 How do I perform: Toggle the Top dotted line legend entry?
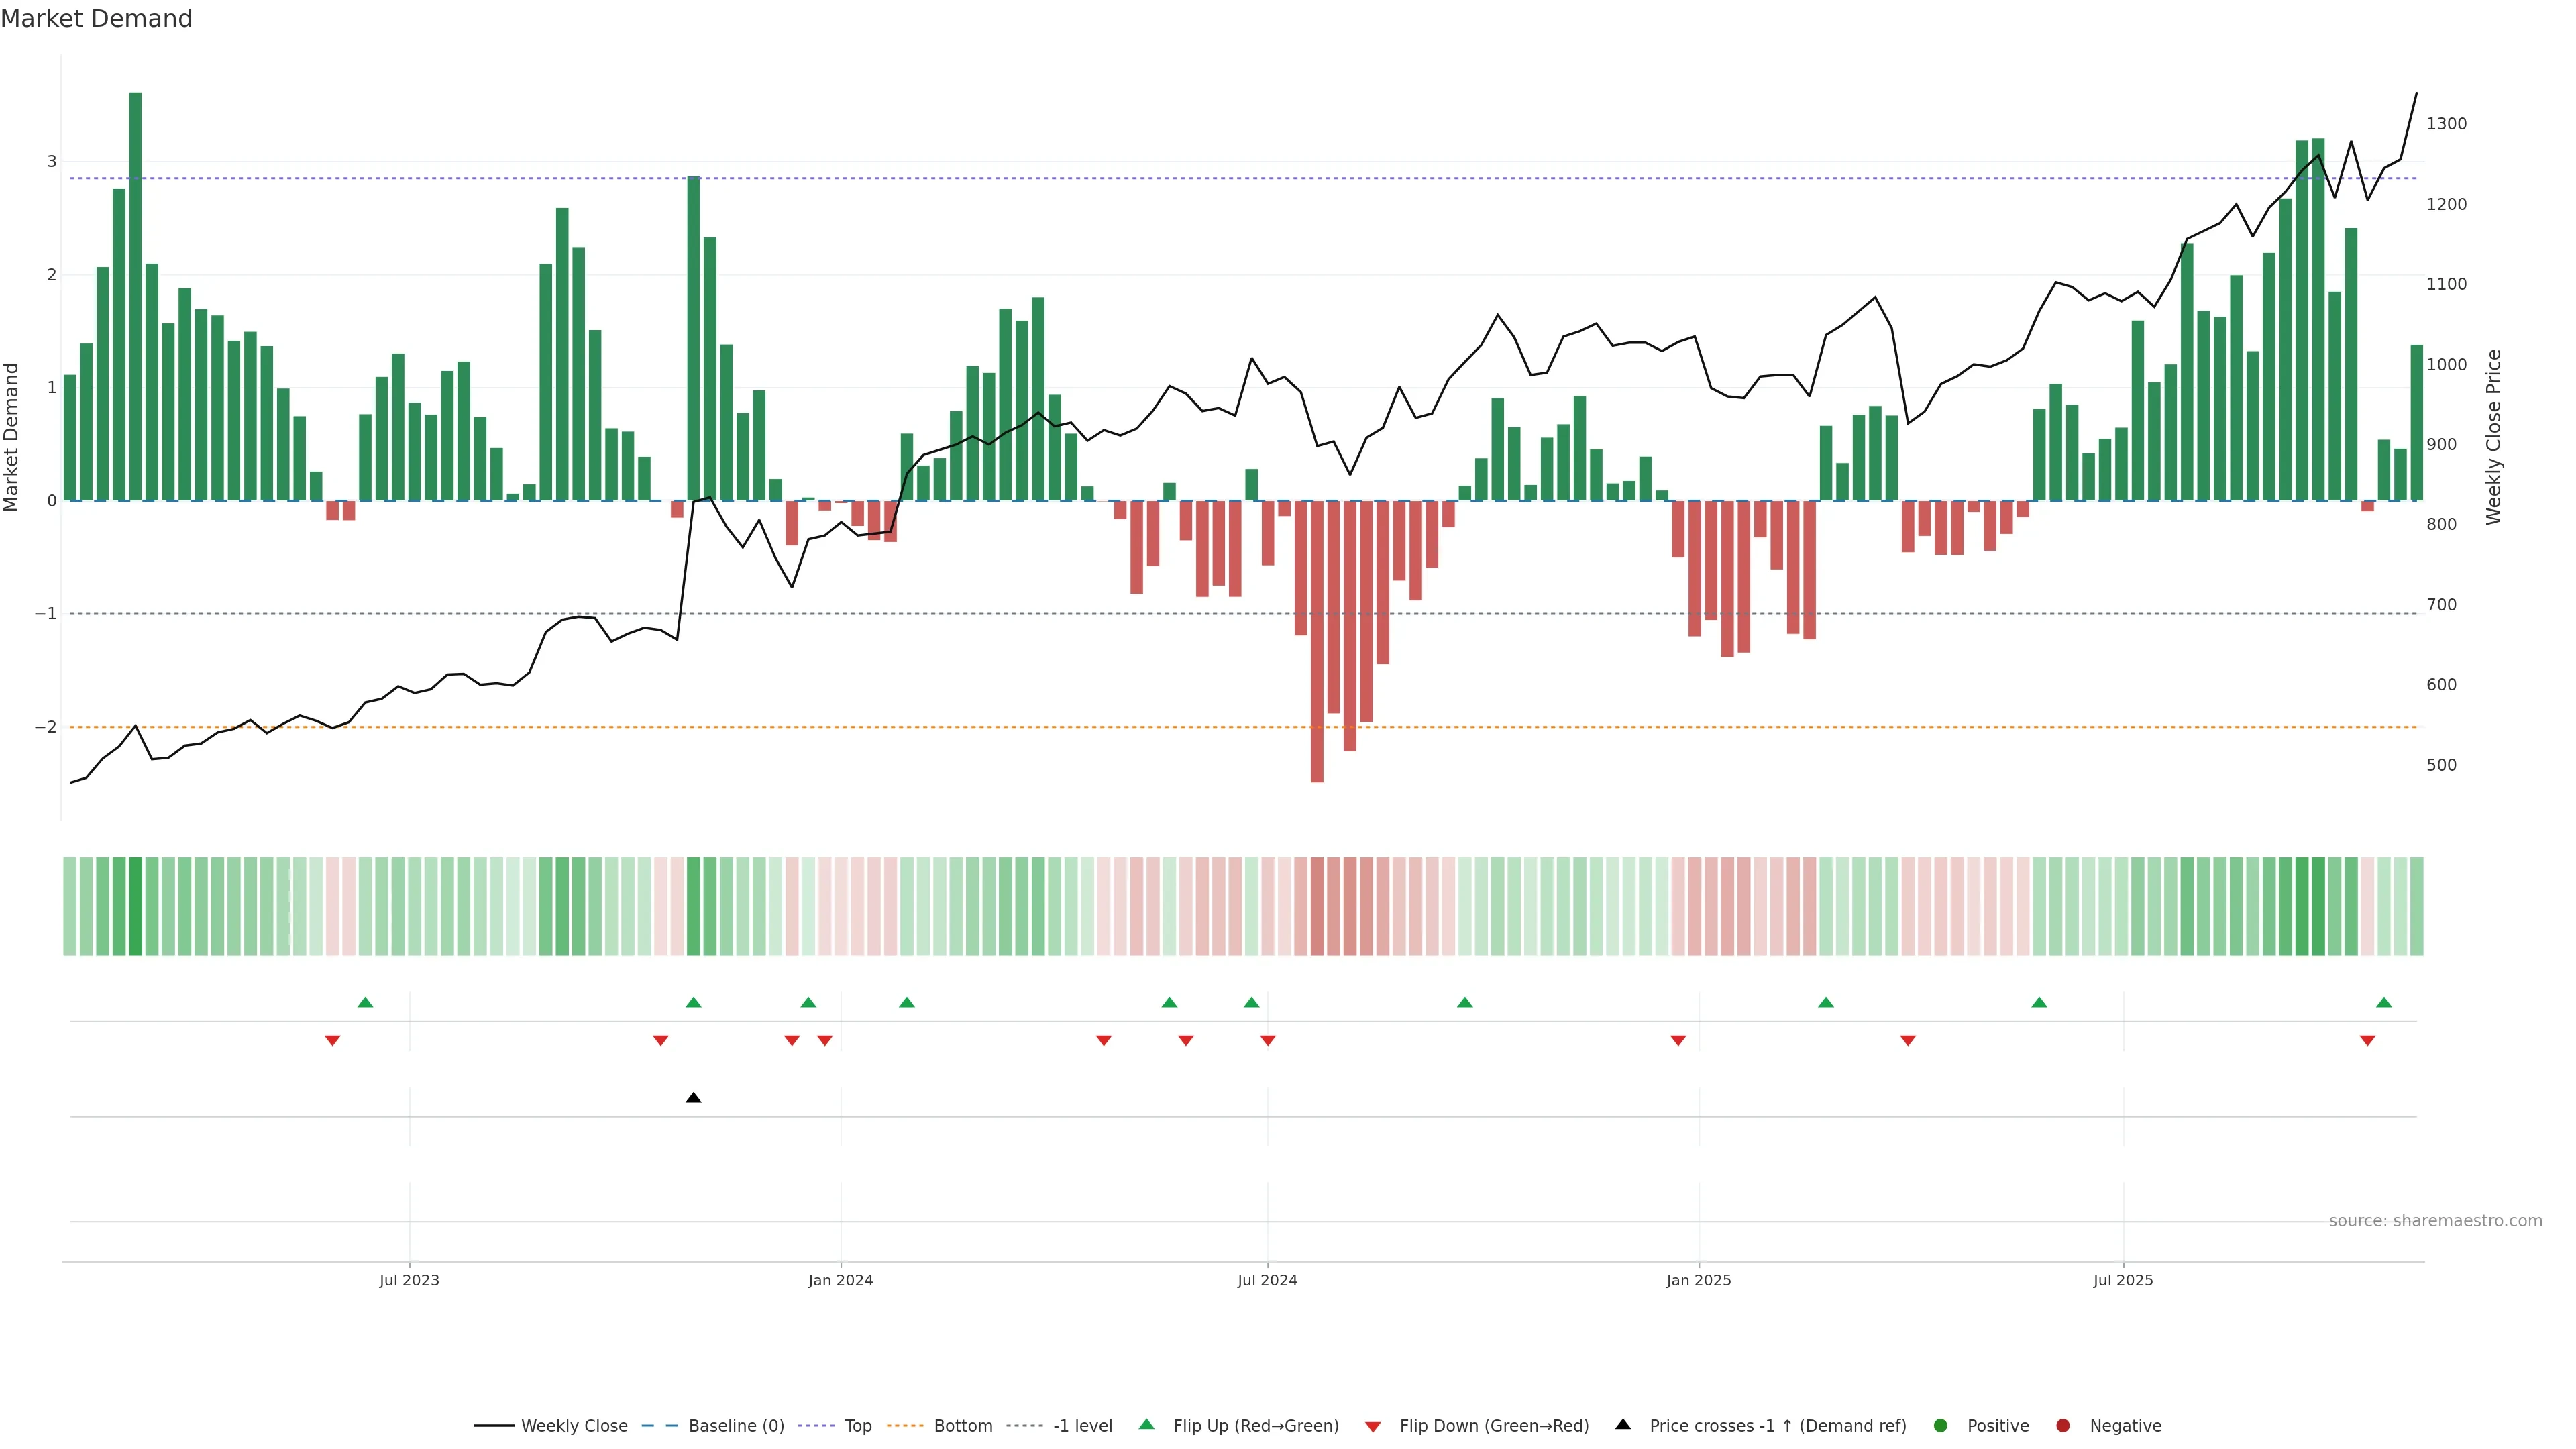point(857,1426)
